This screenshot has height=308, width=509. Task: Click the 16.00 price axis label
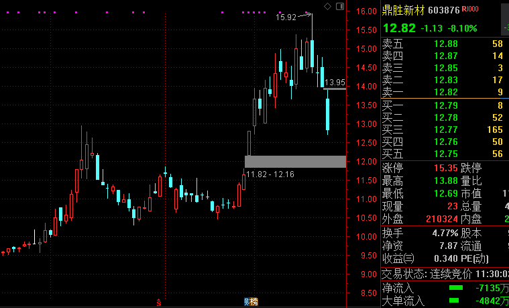point(366,11)
